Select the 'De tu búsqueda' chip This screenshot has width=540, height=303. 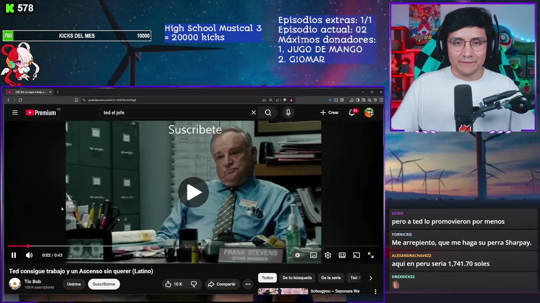(297, 278)
